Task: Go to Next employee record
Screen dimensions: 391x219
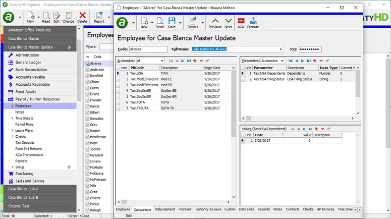Action: point(228,23)
